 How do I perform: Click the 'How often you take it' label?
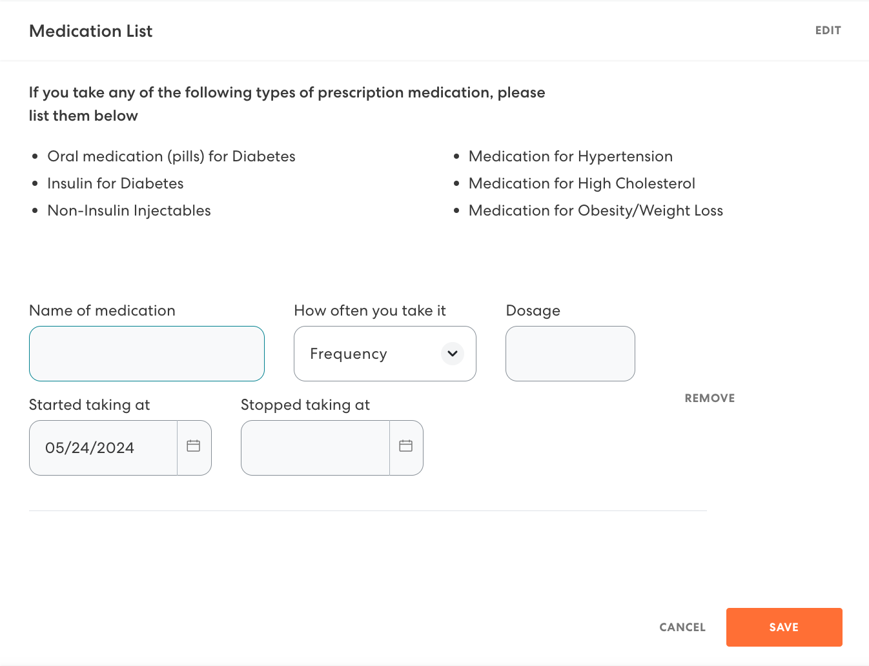pyautogui.click(x=369, y=310)
